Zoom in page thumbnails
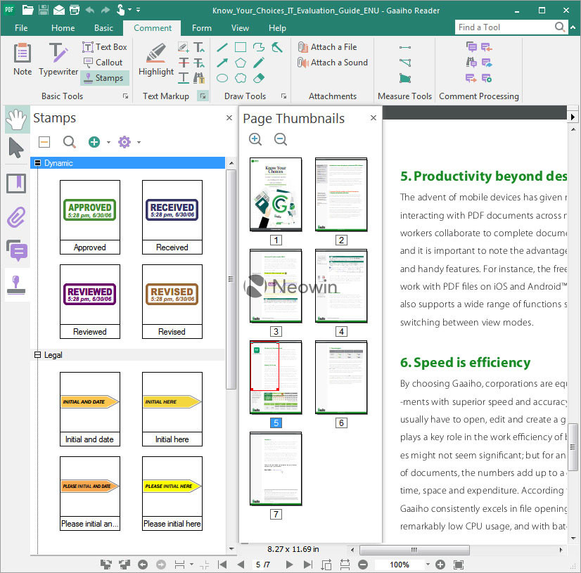The image size is (581, 573). pyautogui.click(x=255, y=139)
